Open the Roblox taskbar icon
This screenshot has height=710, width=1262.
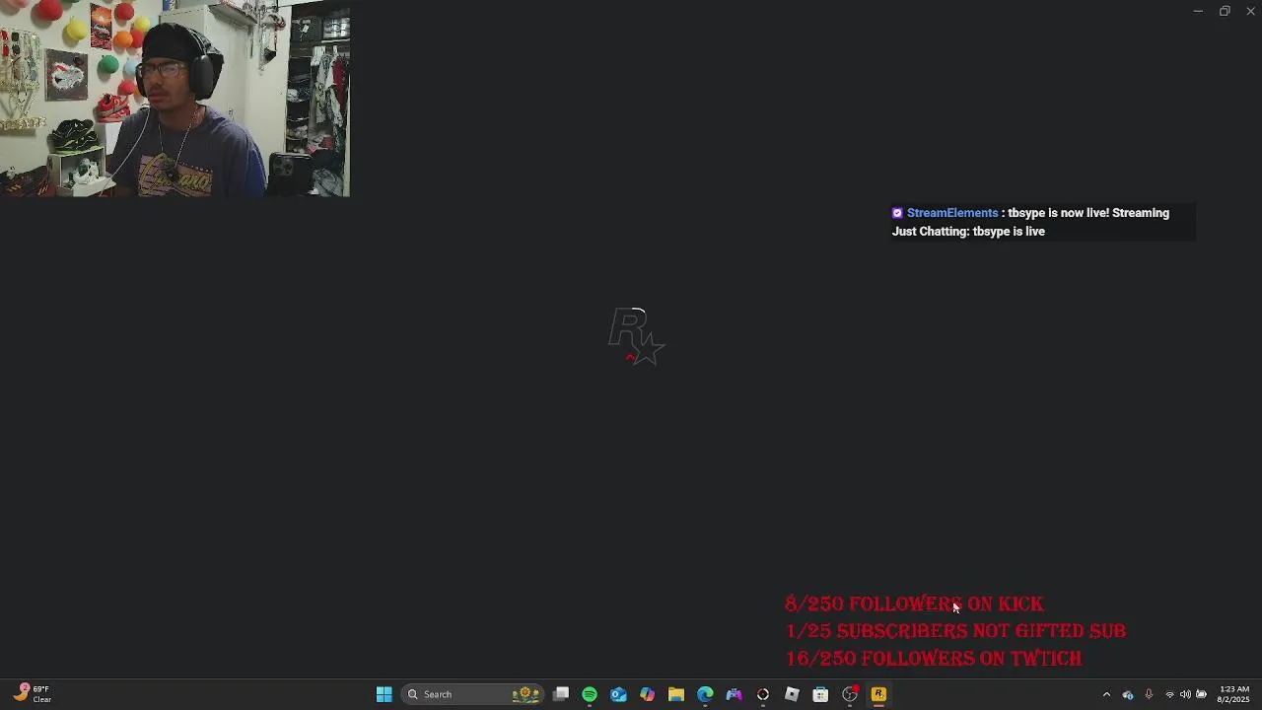tap(792, 694)
